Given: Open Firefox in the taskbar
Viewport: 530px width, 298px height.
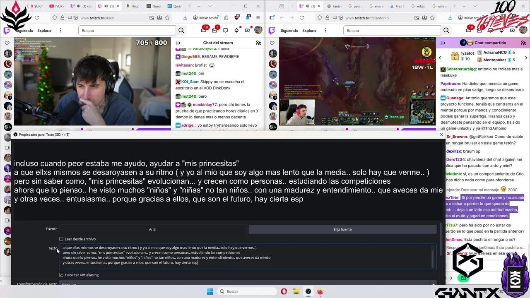Looking at the screenshot, I should point(320,291).
